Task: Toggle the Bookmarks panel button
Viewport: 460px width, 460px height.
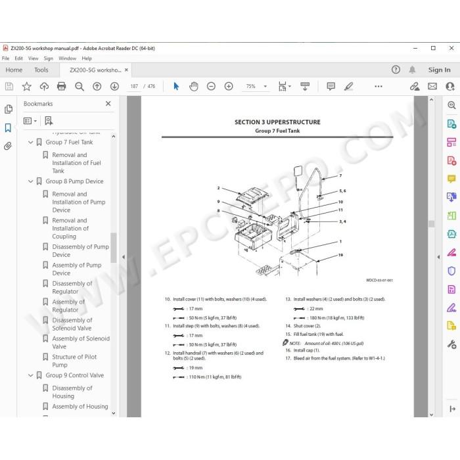Action: (x=8, y=127)
